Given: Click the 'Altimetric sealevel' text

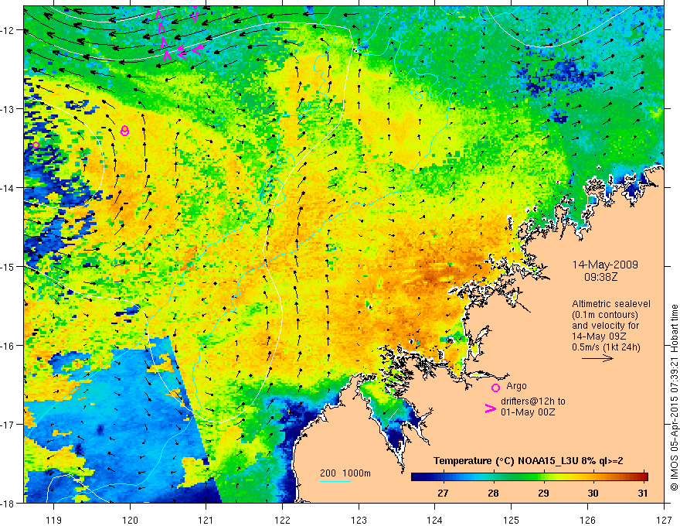Looking at the screenshot, I should click(611, 304).
